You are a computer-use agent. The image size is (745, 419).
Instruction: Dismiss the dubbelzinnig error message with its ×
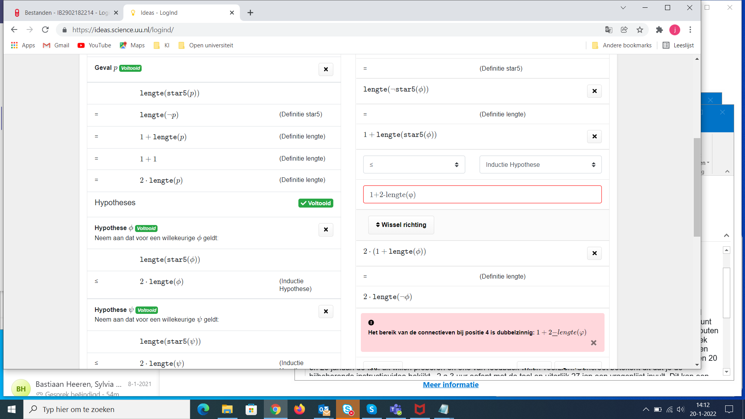pos(593,343)
